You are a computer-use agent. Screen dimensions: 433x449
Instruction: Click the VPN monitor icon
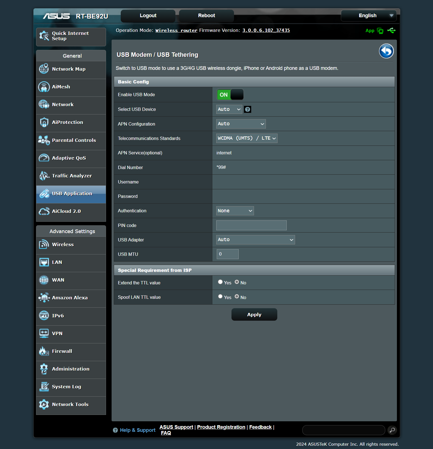[x=44, y=333]
